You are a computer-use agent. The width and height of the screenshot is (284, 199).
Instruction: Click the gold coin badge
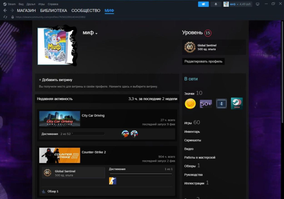[190, 103]
